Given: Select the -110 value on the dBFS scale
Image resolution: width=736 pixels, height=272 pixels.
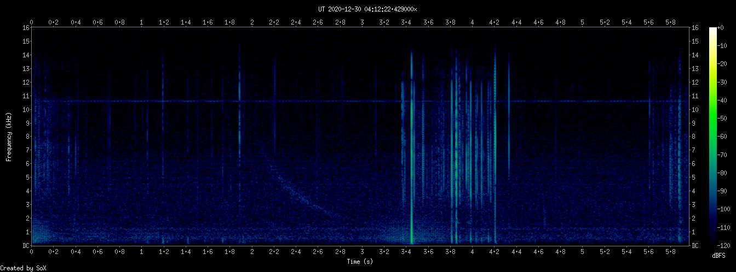Looking at the screenshot, I should tap(725, 228).
